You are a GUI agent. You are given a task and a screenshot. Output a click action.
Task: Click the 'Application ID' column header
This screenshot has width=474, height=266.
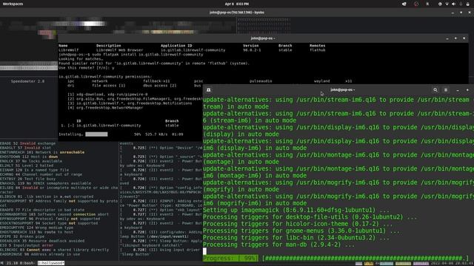click(x=176, y=46)
